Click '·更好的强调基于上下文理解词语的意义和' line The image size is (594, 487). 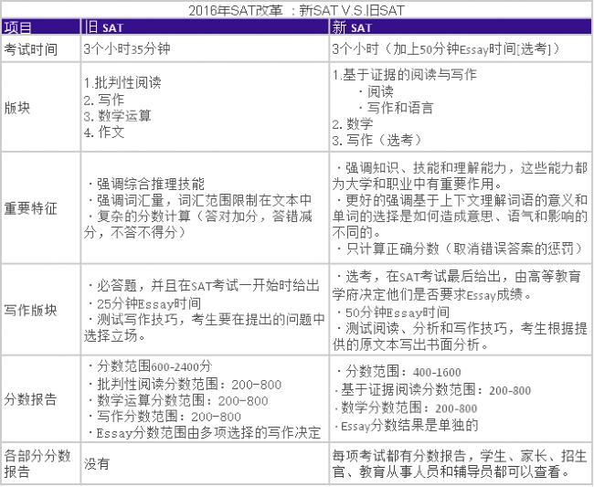tap(461, 200)
